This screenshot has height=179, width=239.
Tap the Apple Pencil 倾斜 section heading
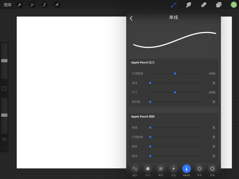point(143,117)
